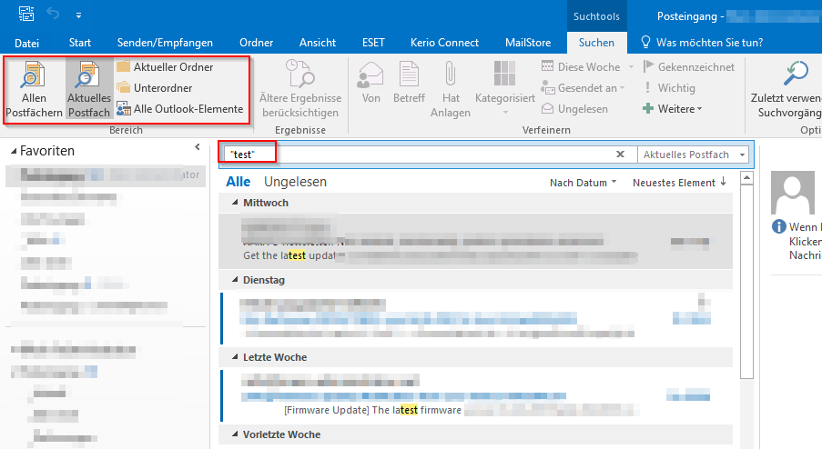This screenshot has width=822, height=449.
Task: Open Kategorisiert filter menu
Action: (505, 88)
